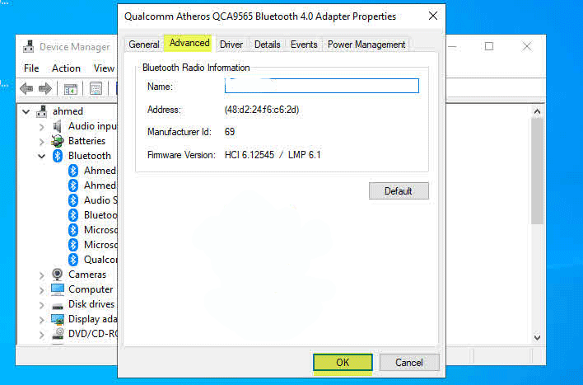Switch to the General tab
The height and width of the screenshot is (385, 583).
coord(143,45)
